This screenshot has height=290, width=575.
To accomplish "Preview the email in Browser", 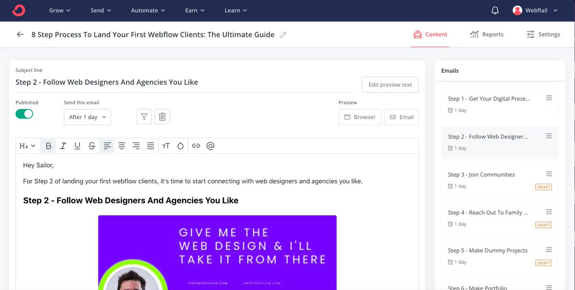I will pyautogui.click(x=360, y=117).
